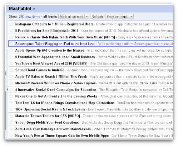This screenshot has height=146, width=178.
Task: Open '5 Predictions for Small Business in 2011'
Action: [47, 31]
